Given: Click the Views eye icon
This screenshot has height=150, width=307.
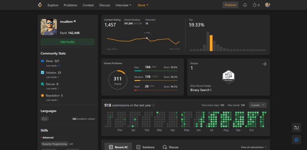Looking at the screenshot, I should tap(43, 61).
